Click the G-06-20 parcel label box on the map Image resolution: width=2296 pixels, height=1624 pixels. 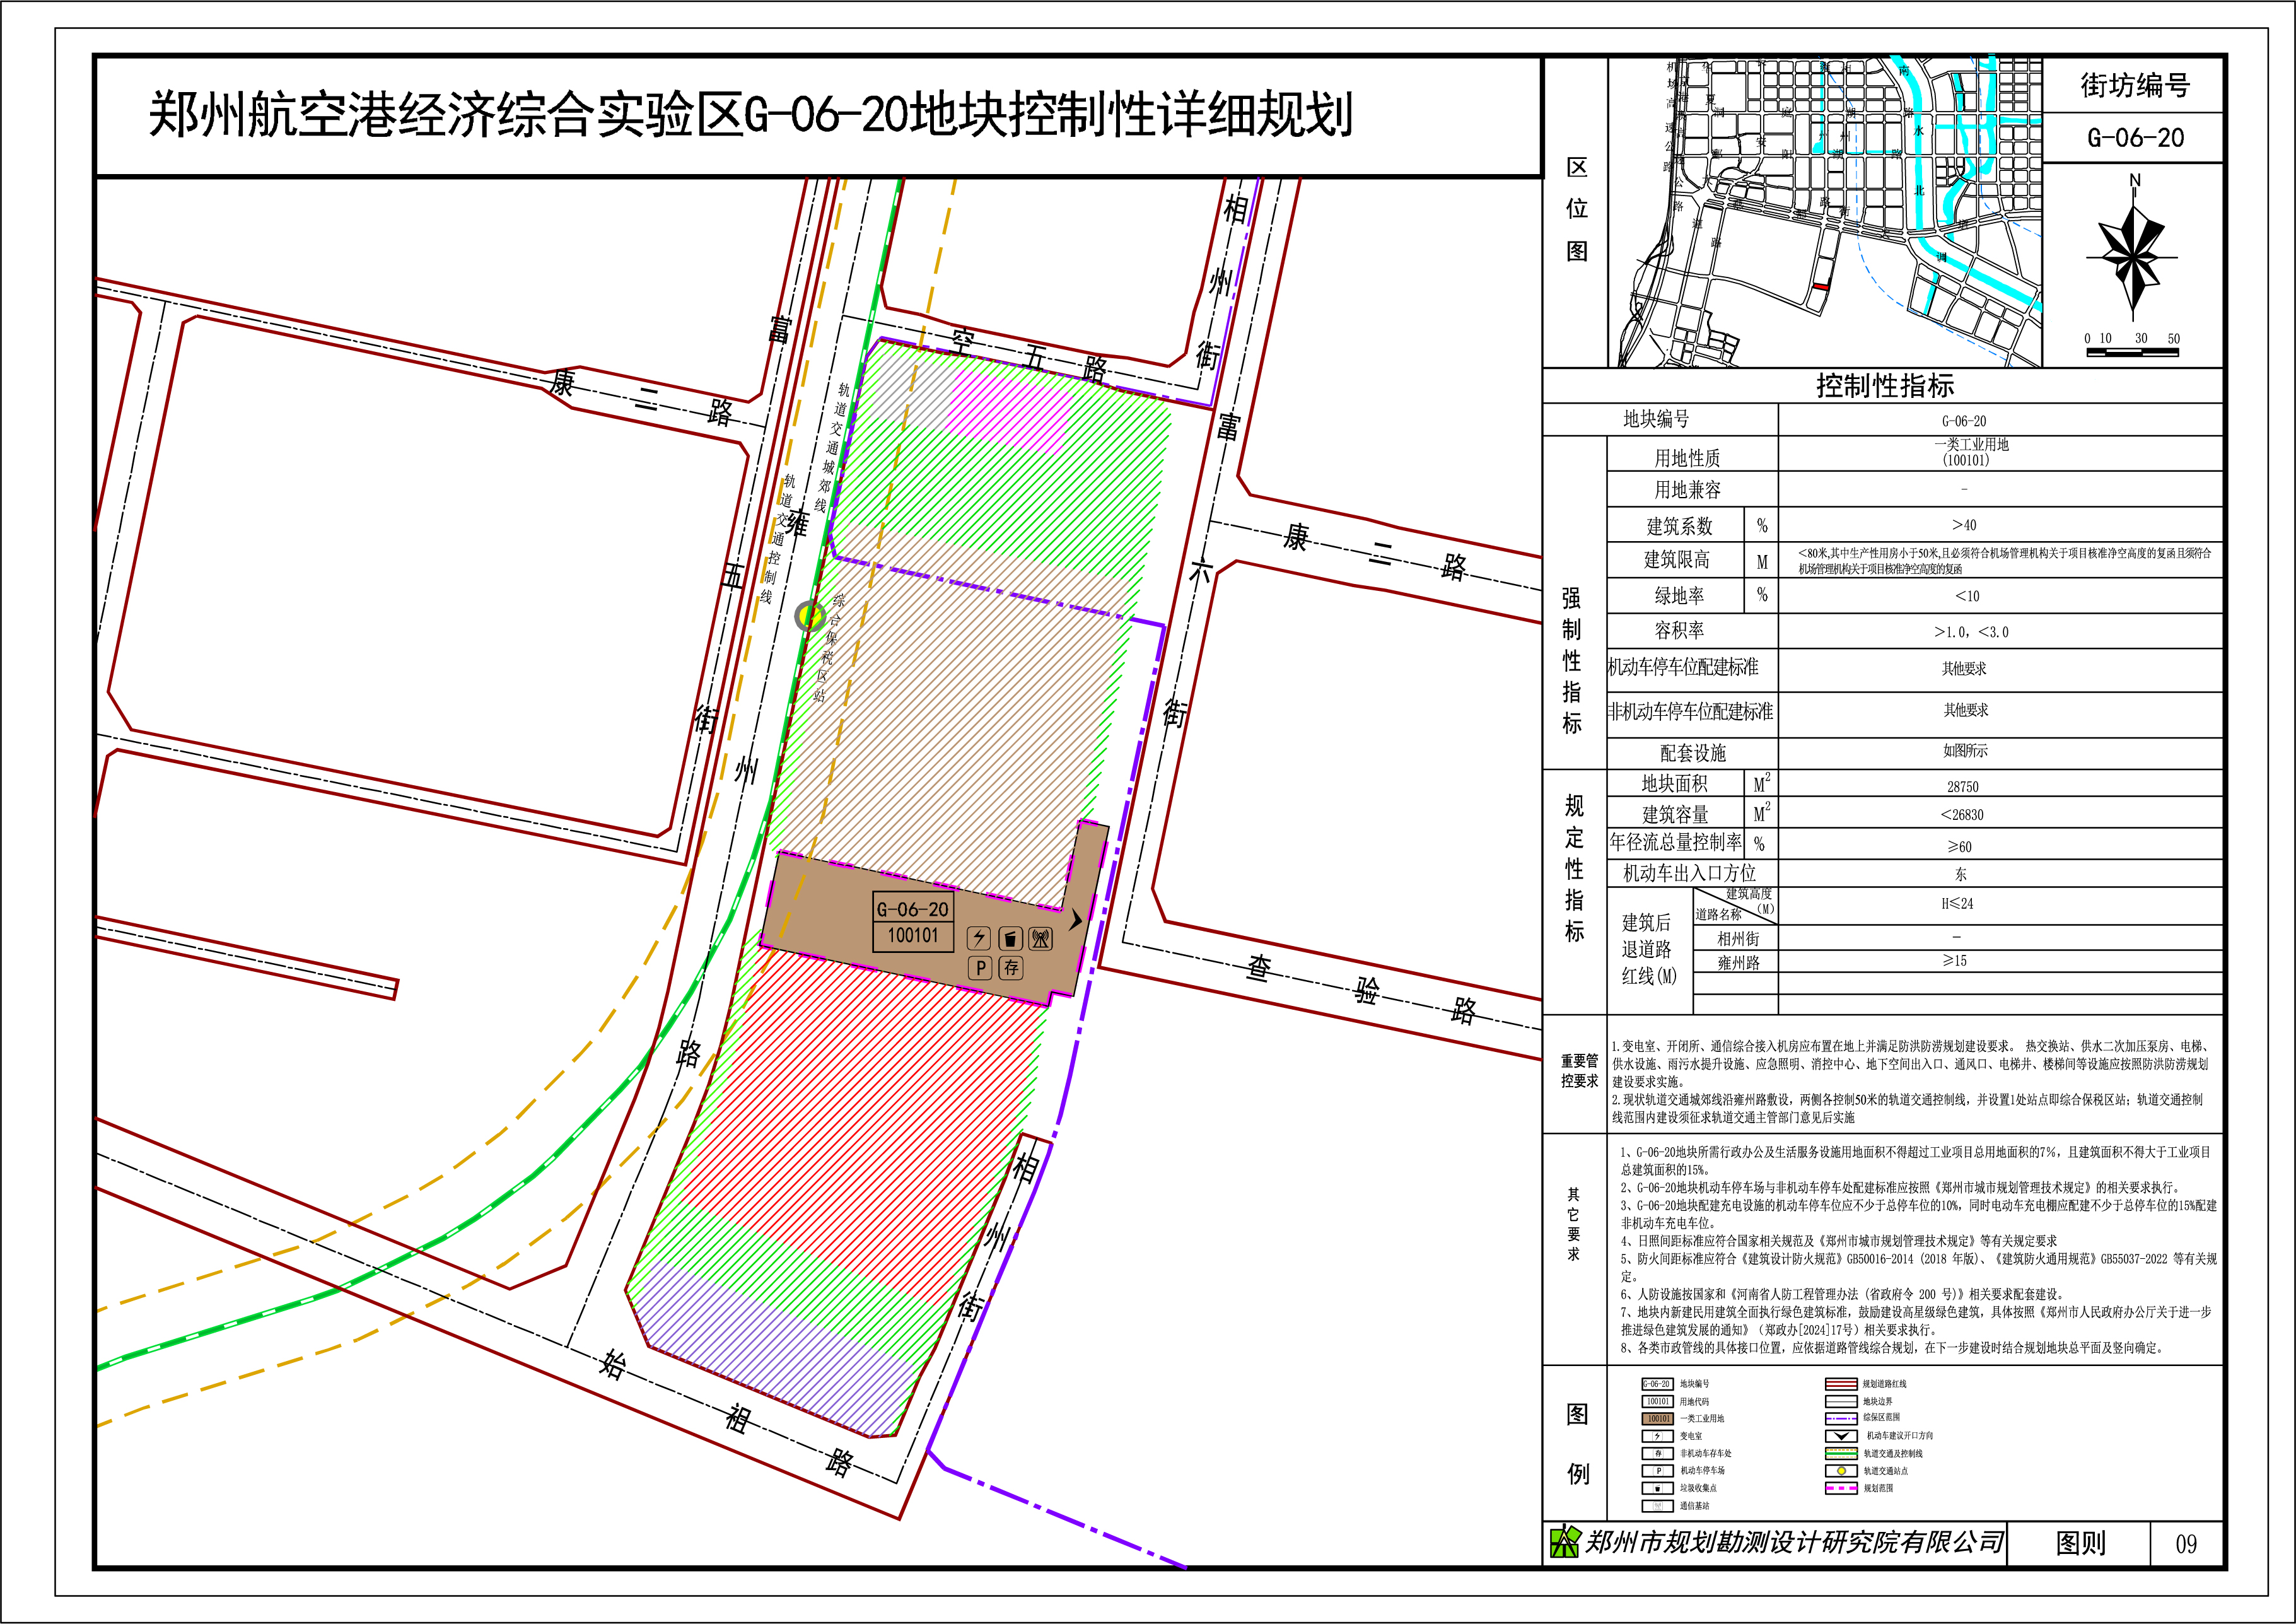(x=912, y=909)
